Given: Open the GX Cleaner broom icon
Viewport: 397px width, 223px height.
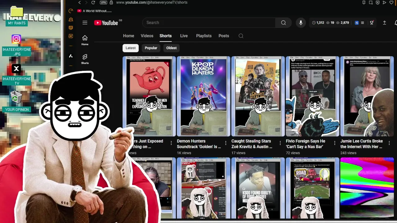Looking at the screenshot, I should [x=71, y=20].
